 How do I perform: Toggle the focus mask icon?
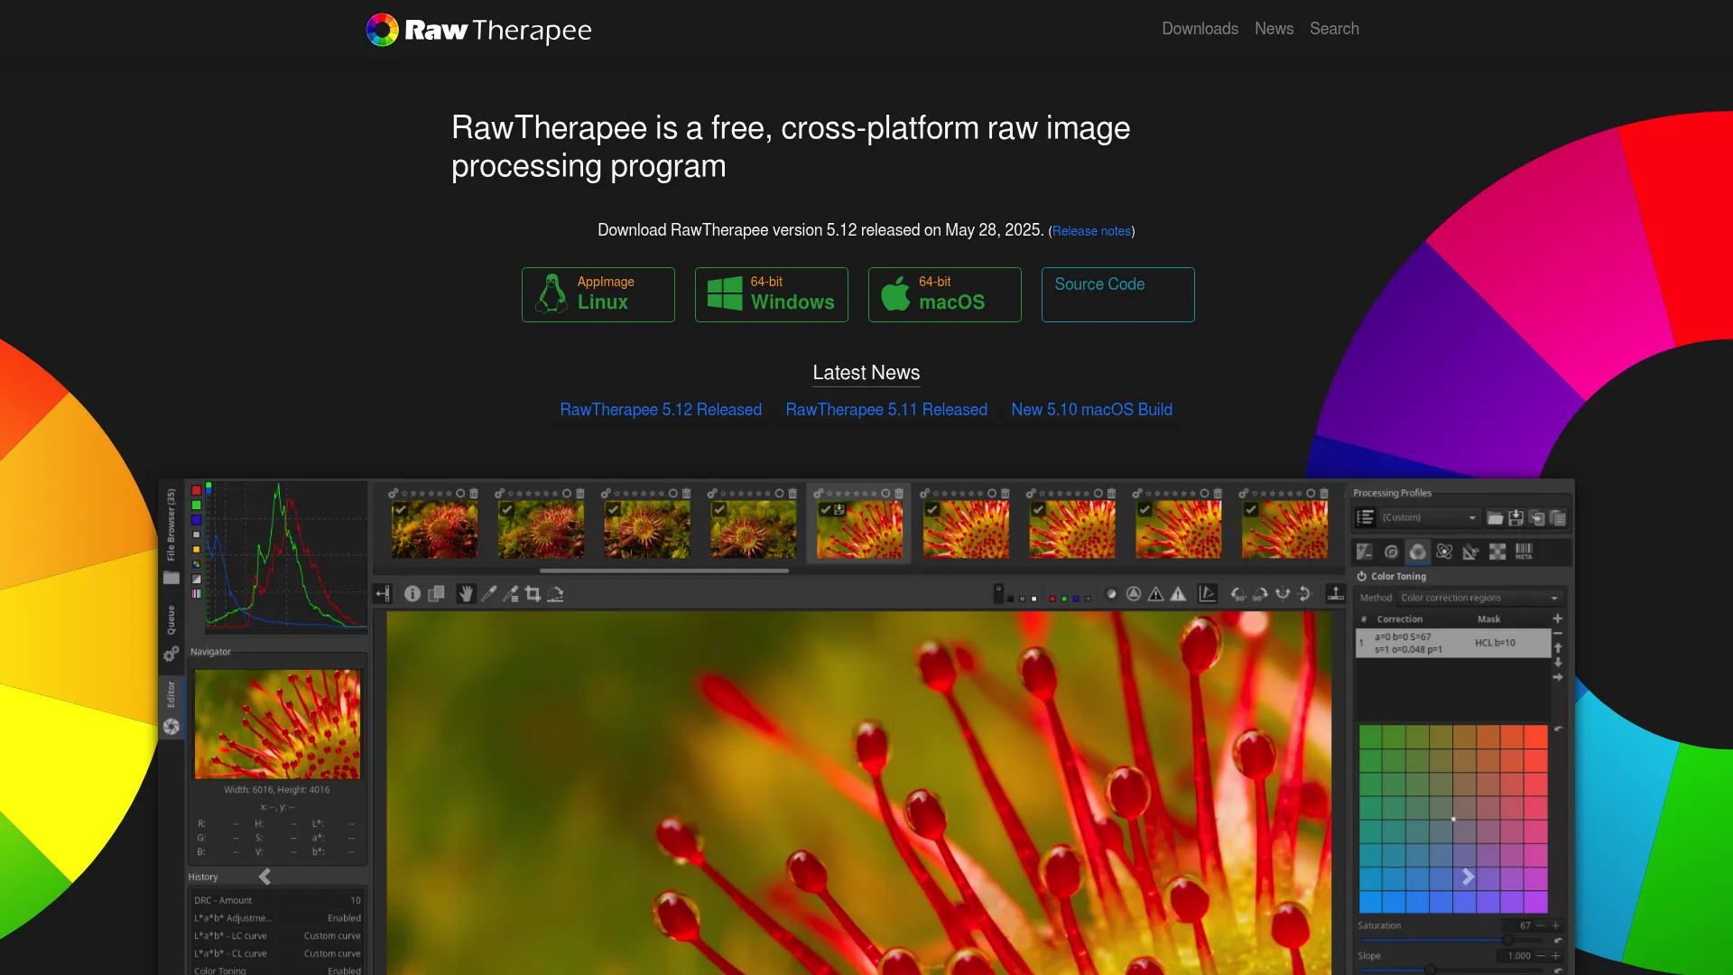click(x=1134, y=594)
